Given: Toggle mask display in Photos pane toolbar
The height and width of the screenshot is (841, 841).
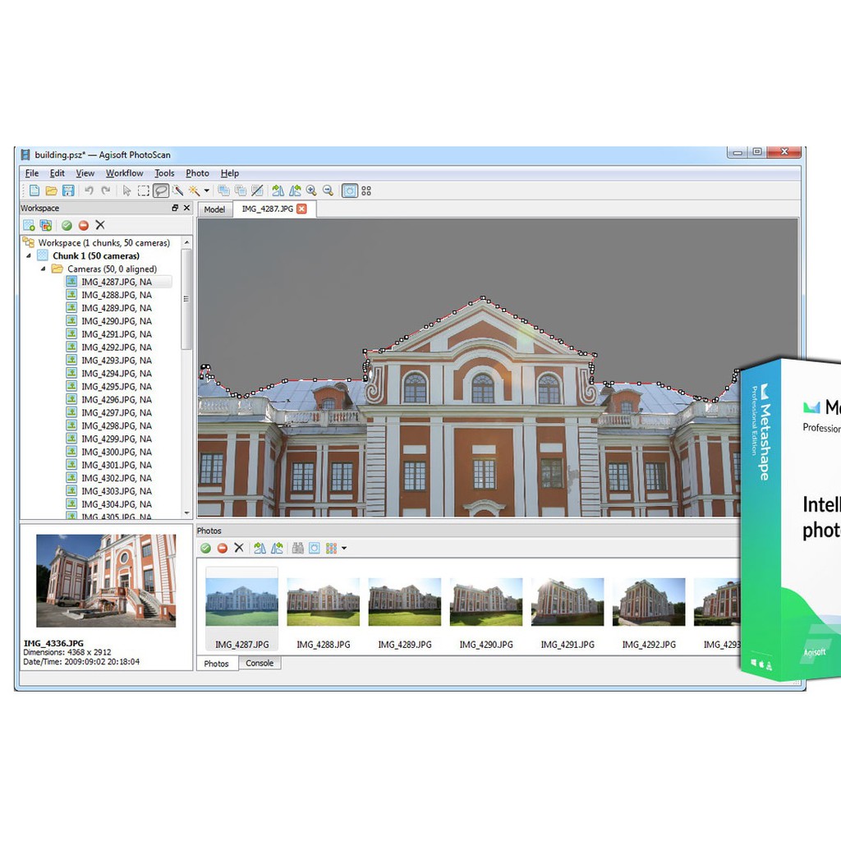Looking at the screenshot, I should pos(314,548).
